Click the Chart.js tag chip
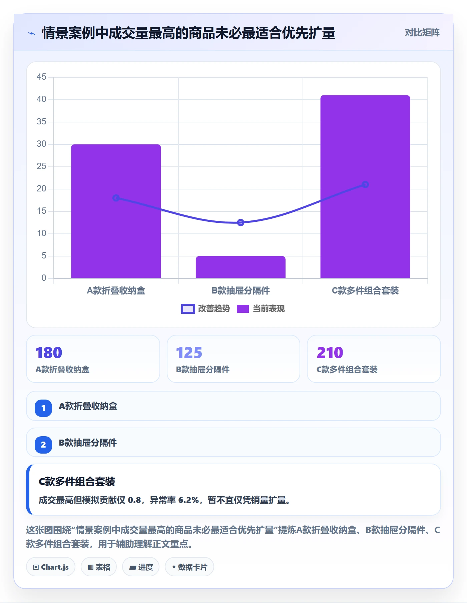This screenshot has height=603, width=467. click(51, 567)
